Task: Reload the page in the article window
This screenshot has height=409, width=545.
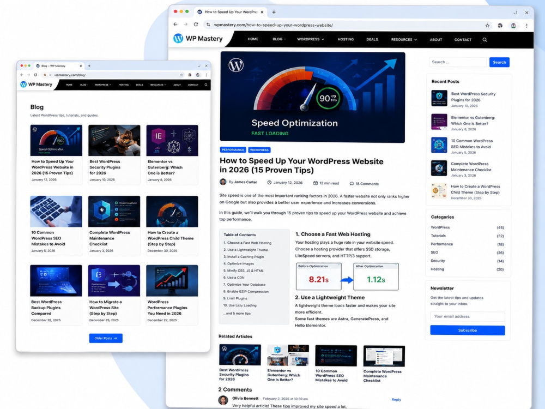Action: coord(196,25)
